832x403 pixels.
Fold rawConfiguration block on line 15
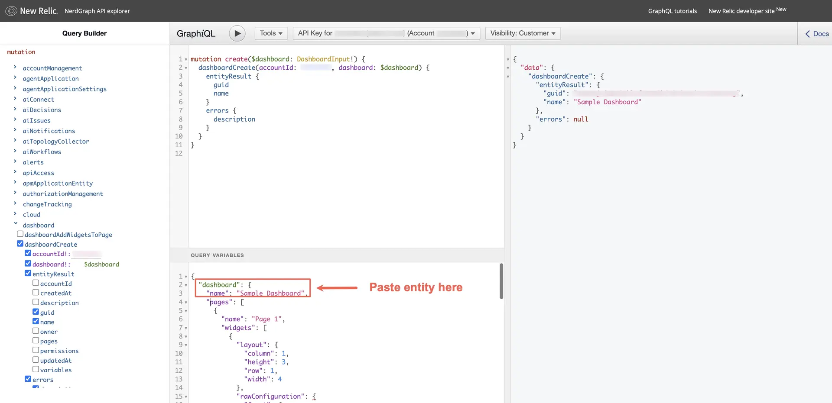(186, 397)
